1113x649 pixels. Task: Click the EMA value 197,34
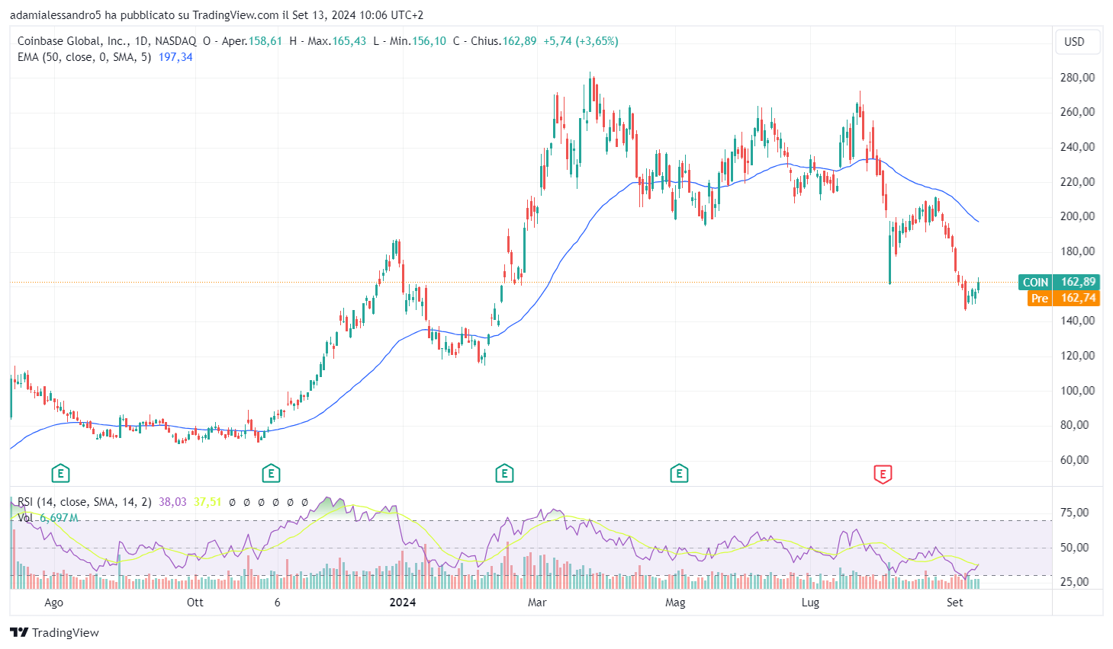pyautogui.click(x=175, y=57)
